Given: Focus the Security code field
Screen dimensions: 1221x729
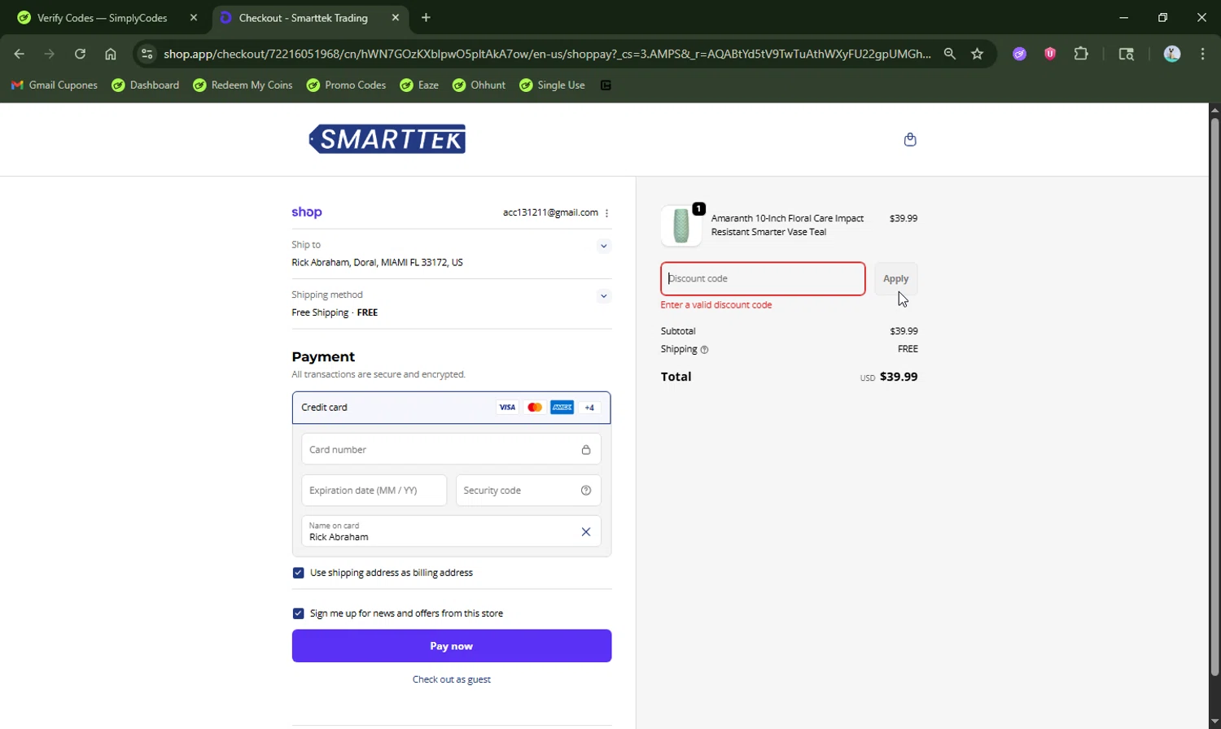Looking at the screenshot, I should 528,491.
